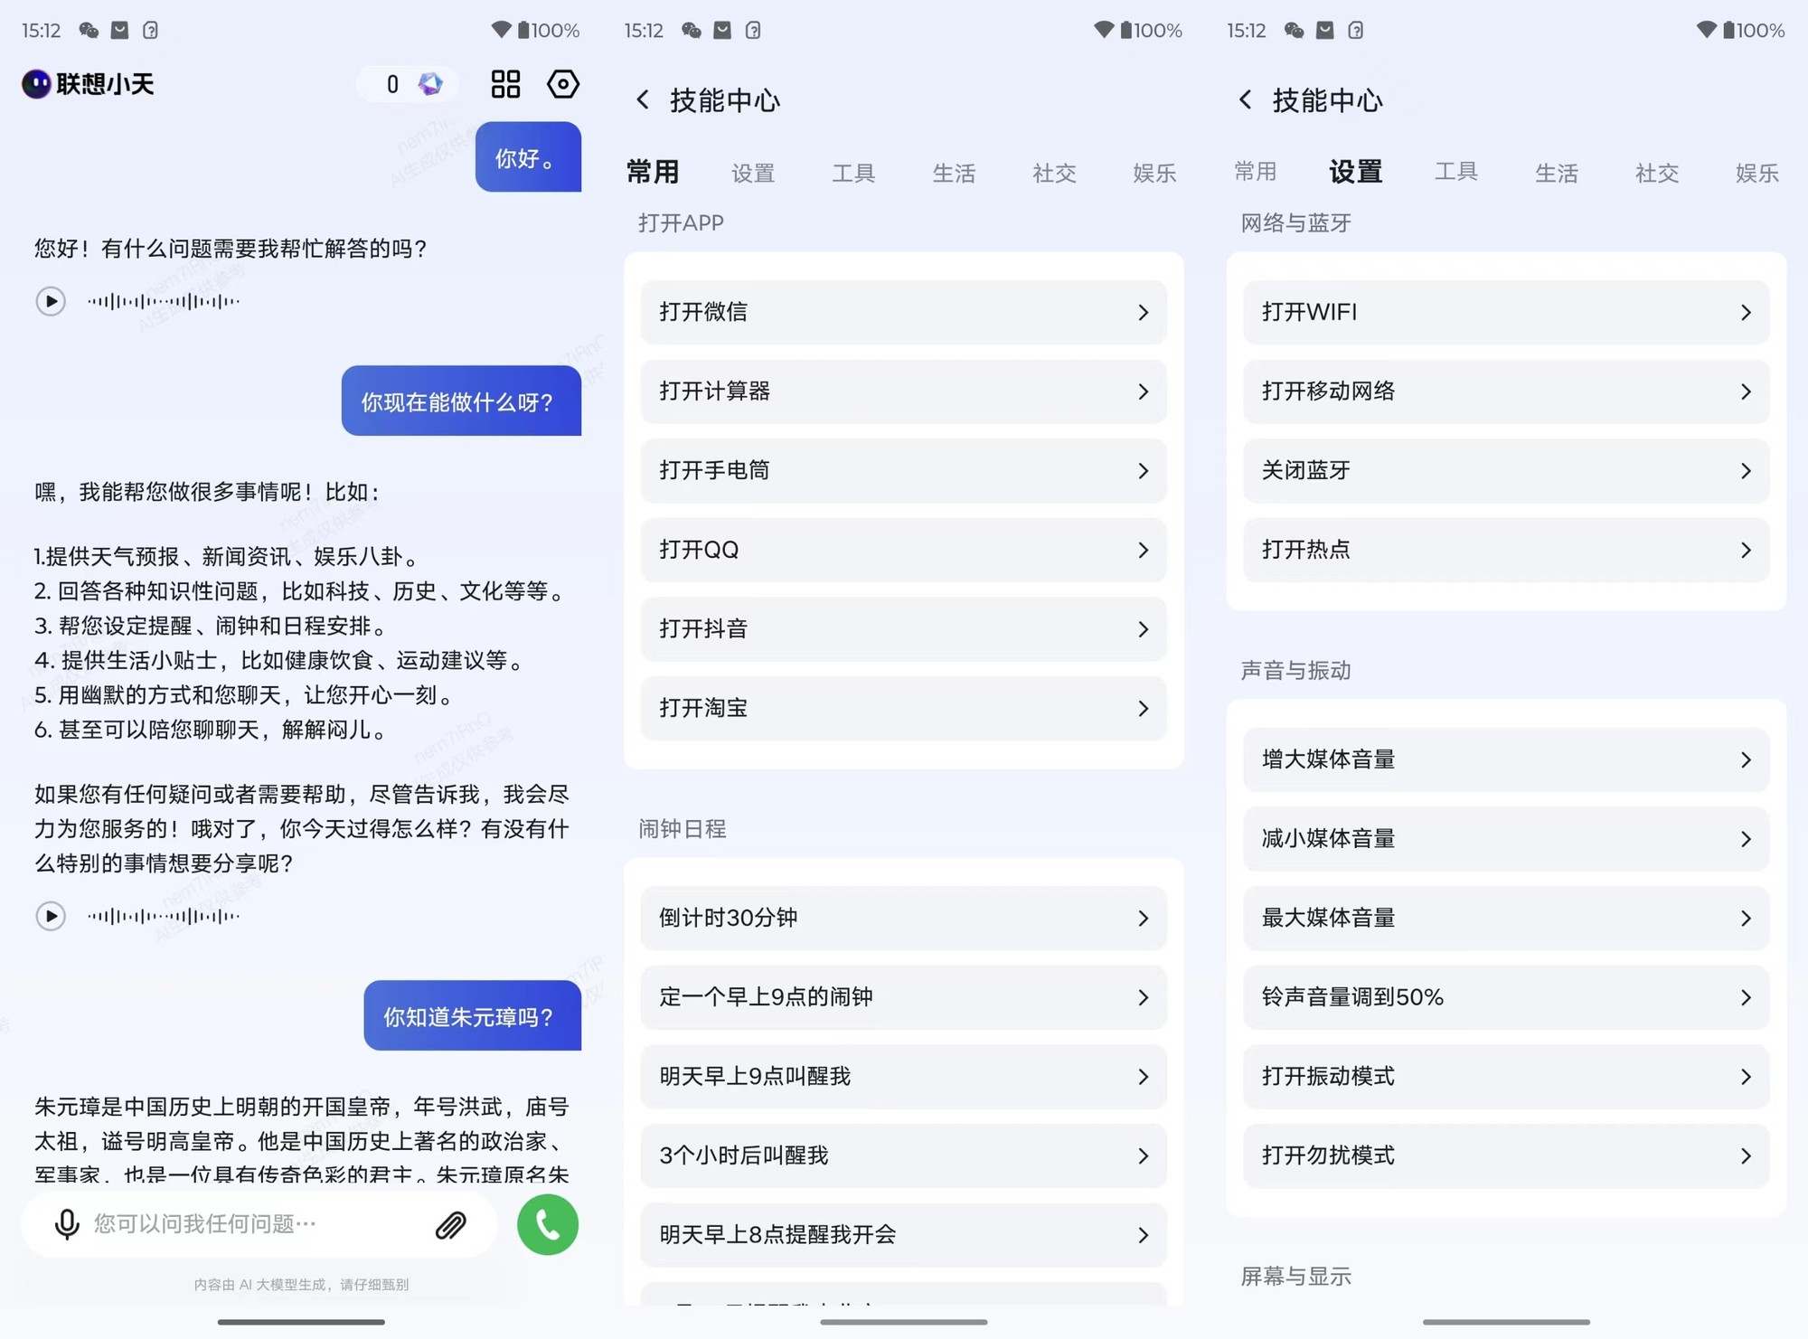Viewport: 1808px width, 1339px height.
Task: Open settings hexagon icon in chat header
Action: (x=563, y=84)
